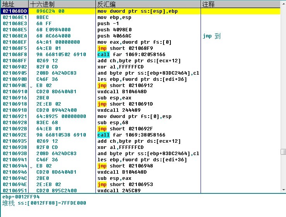Click 'mov dword ptr fs:[0],esp' instruction
Image resolution: width=286 pixels, height=217 pixels.
tap(134, 116)
